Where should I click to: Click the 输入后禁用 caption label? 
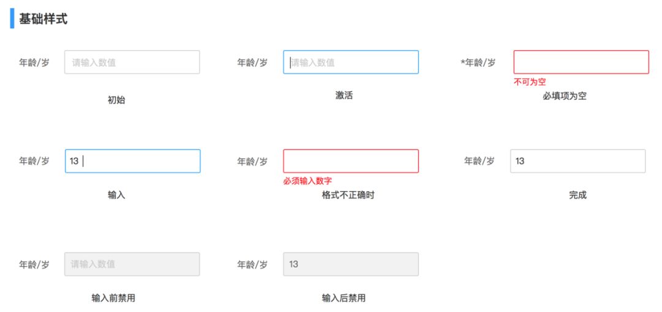[x=343, y=298]
